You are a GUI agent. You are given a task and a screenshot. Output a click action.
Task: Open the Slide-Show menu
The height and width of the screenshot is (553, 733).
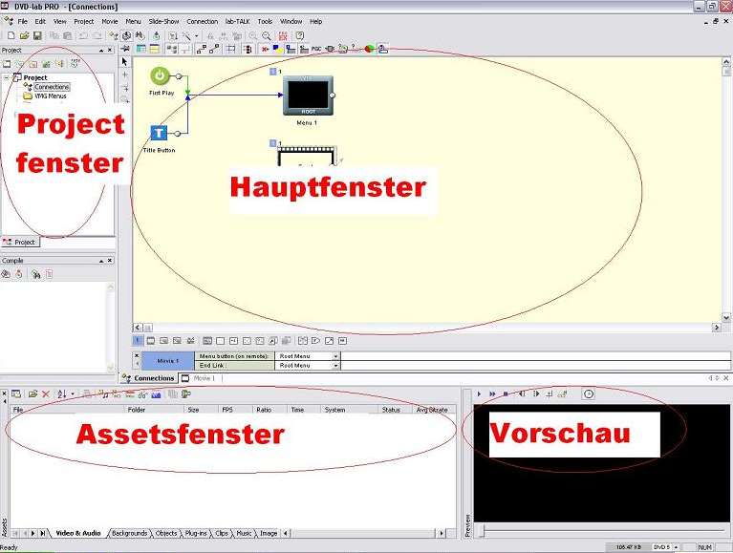tap(163, 21)
